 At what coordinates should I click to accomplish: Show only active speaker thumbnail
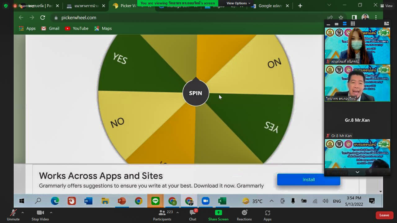coord(337,24)
